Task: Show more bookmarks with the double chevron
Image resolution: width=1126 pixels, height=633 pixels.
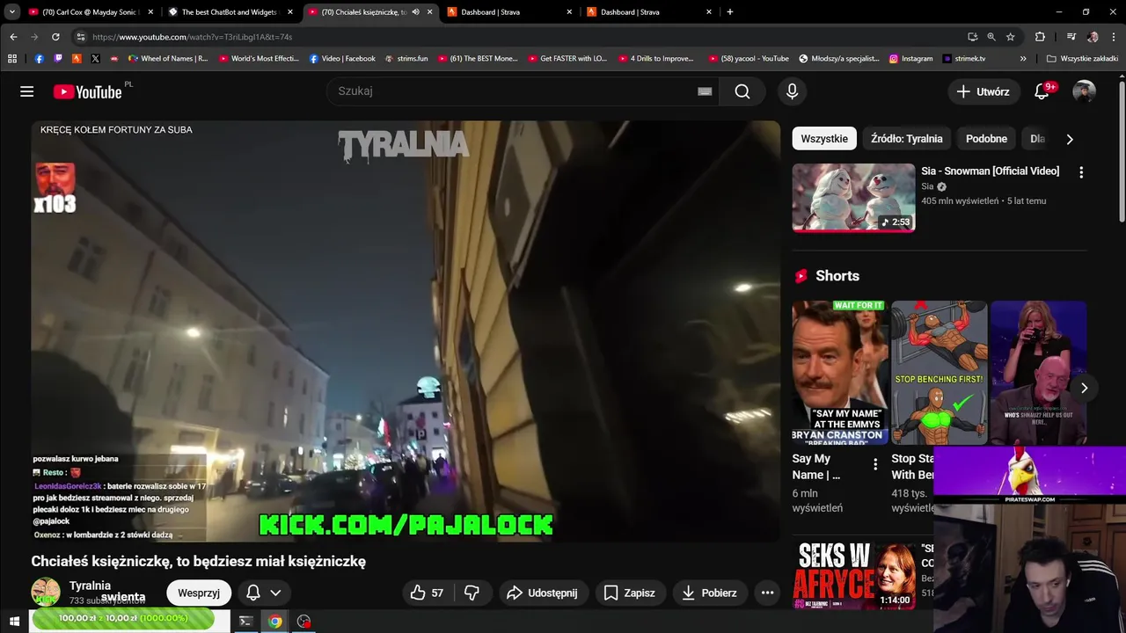Action: coord(1023,59)
